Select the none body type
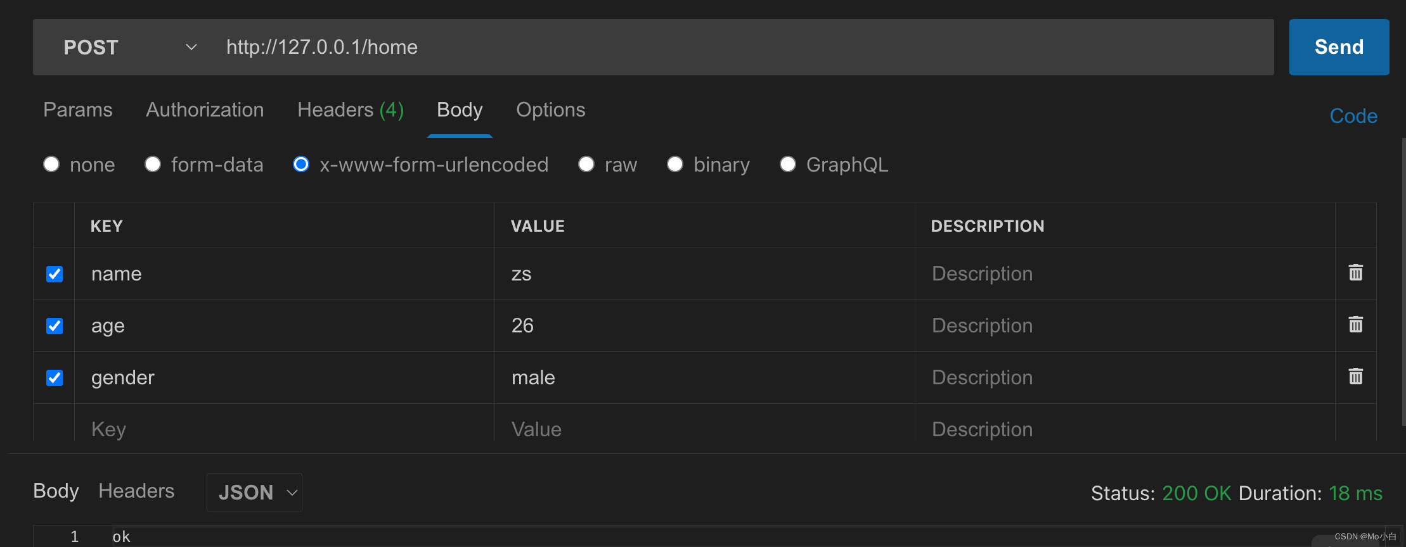 [x=51, y=164]
